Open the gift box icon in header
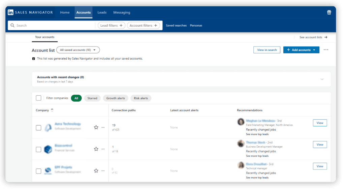345x190 pixels. pos(329,12)
